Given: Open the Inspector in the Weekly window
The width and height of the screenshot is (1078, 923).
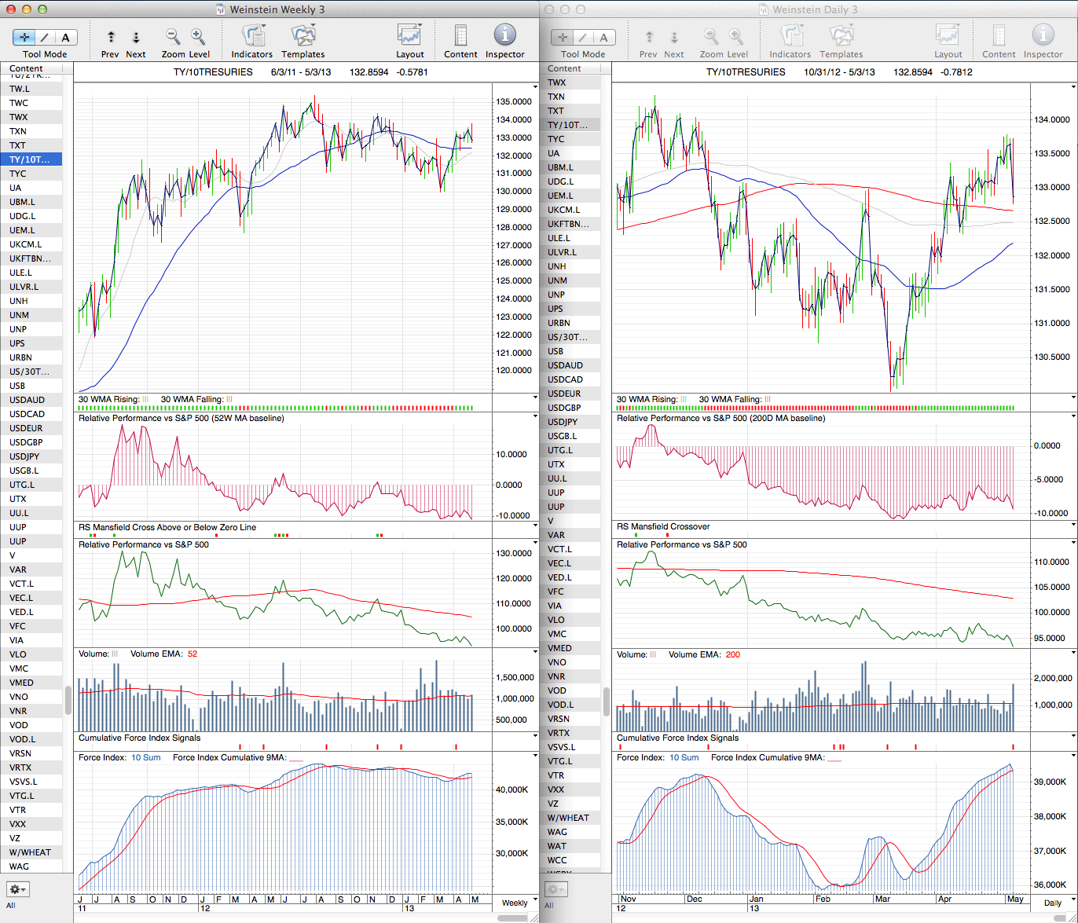Looking at the screenshot, I should (x=504, y=36).
